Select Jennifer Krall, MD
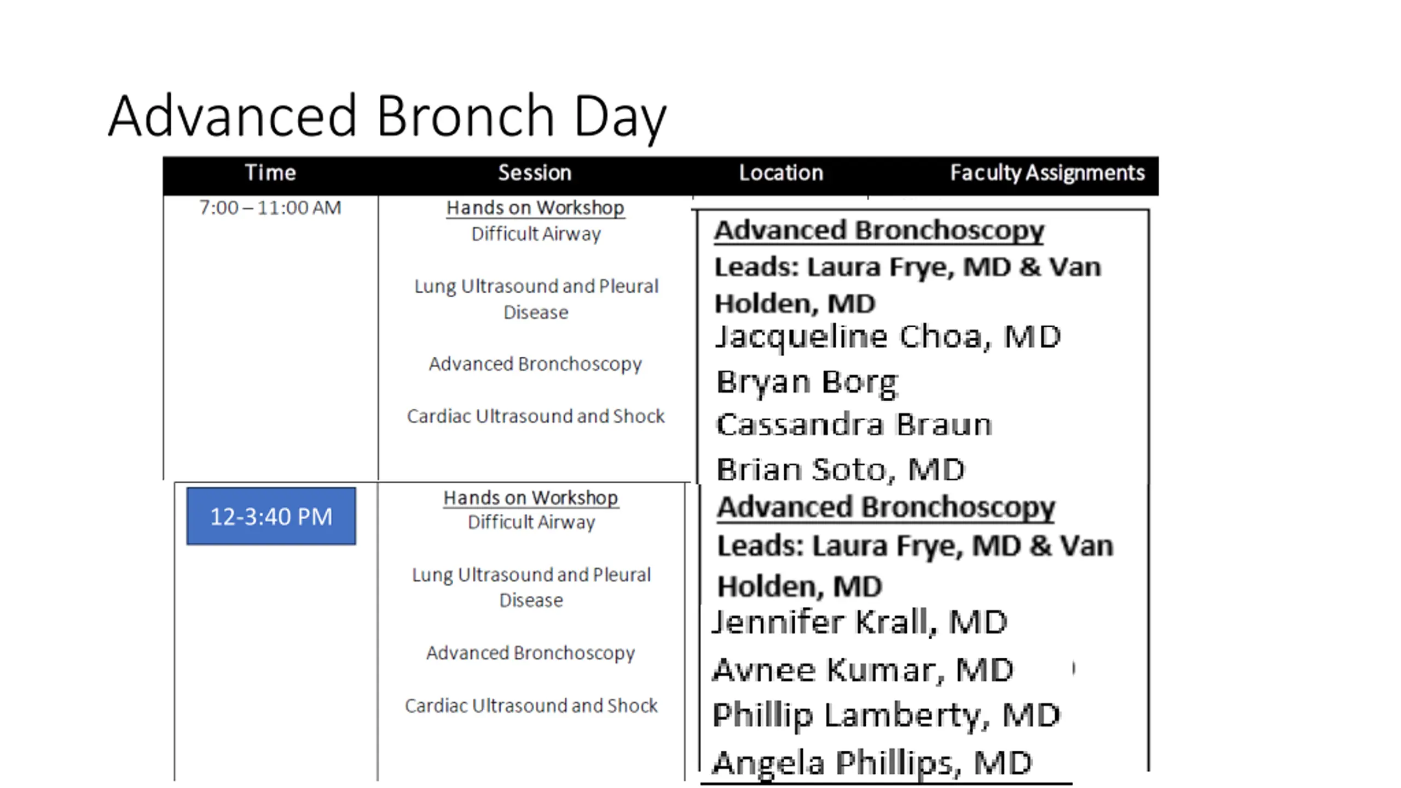The height and width of the screenshot is (788, 1401). tap(860, 622)
